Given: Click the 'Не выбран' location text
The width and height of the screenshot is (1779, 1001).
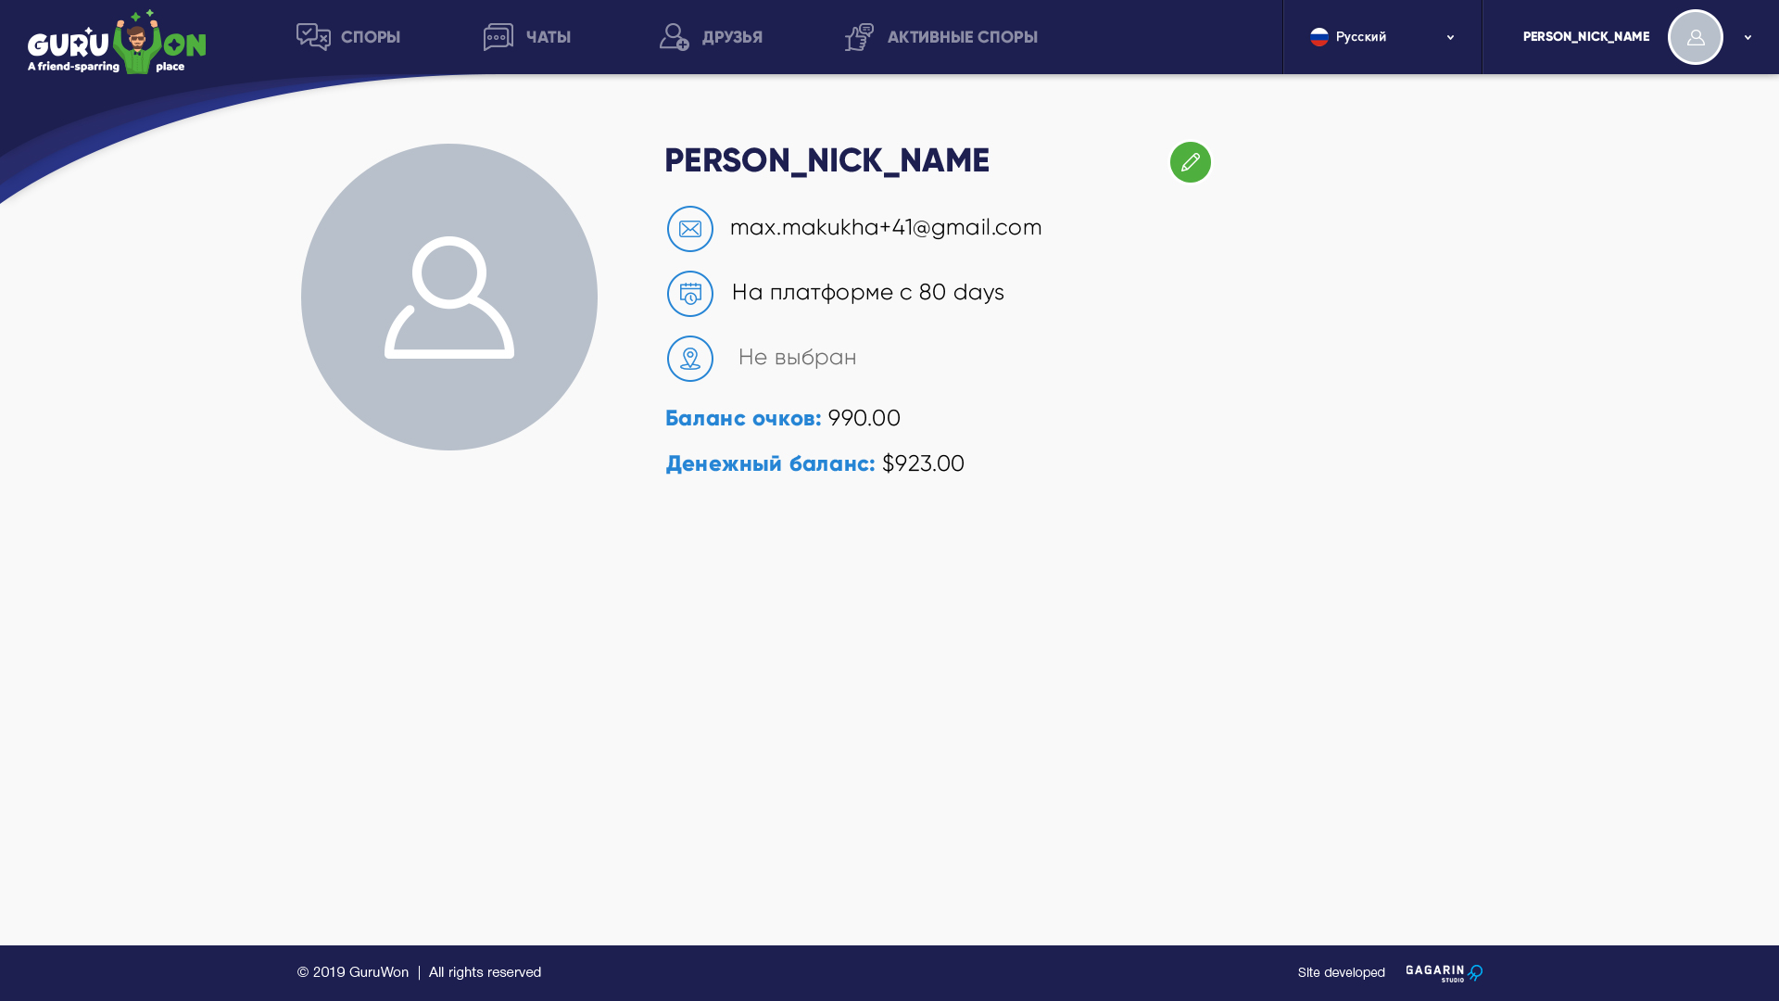Looking at the screenshot, I should [798, 357].
